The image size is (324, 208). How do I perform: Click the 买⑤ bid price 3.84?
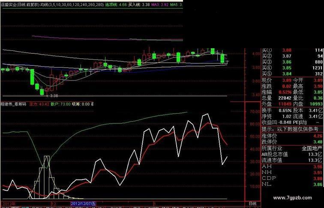[x=287, y=74]
